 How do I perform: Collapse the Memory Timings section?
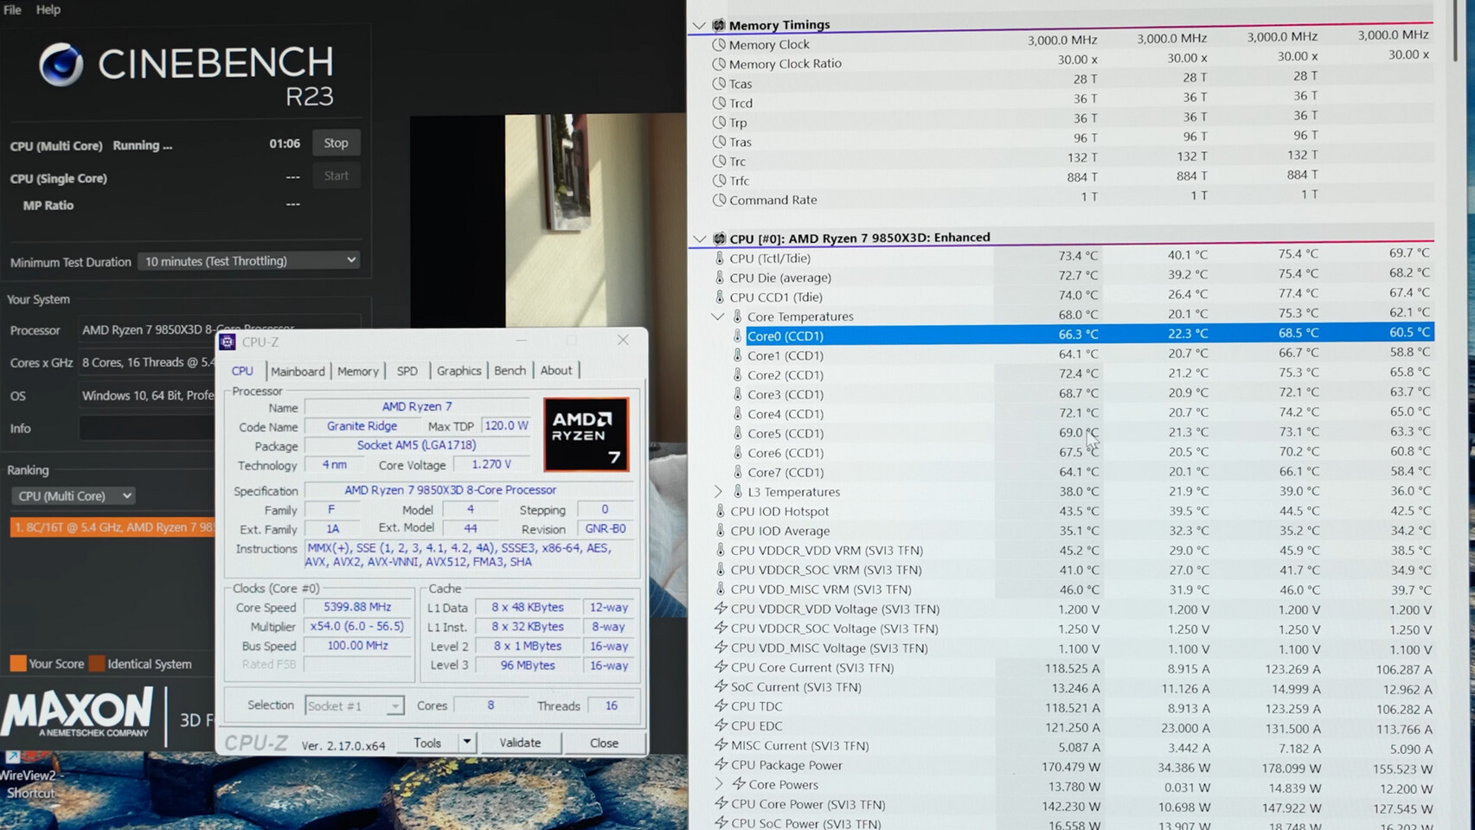click(699, 25)
